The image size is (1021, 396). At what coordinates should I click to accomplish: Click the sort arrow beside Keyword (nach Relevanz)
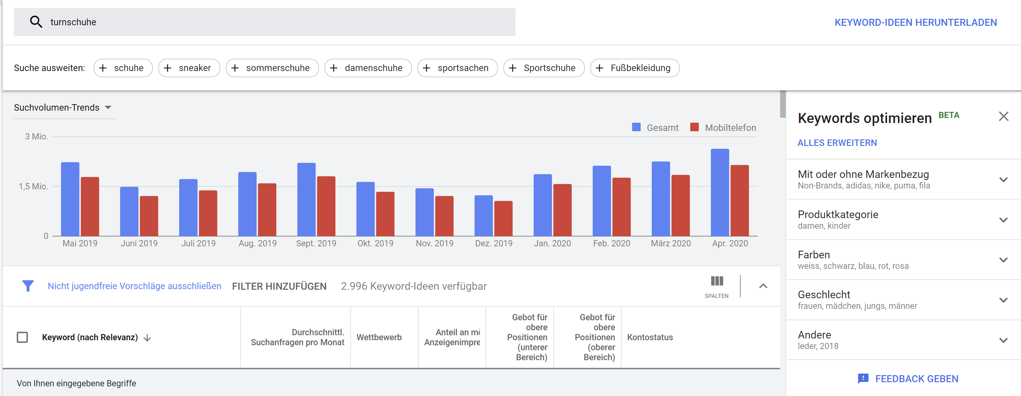point(147,338)
